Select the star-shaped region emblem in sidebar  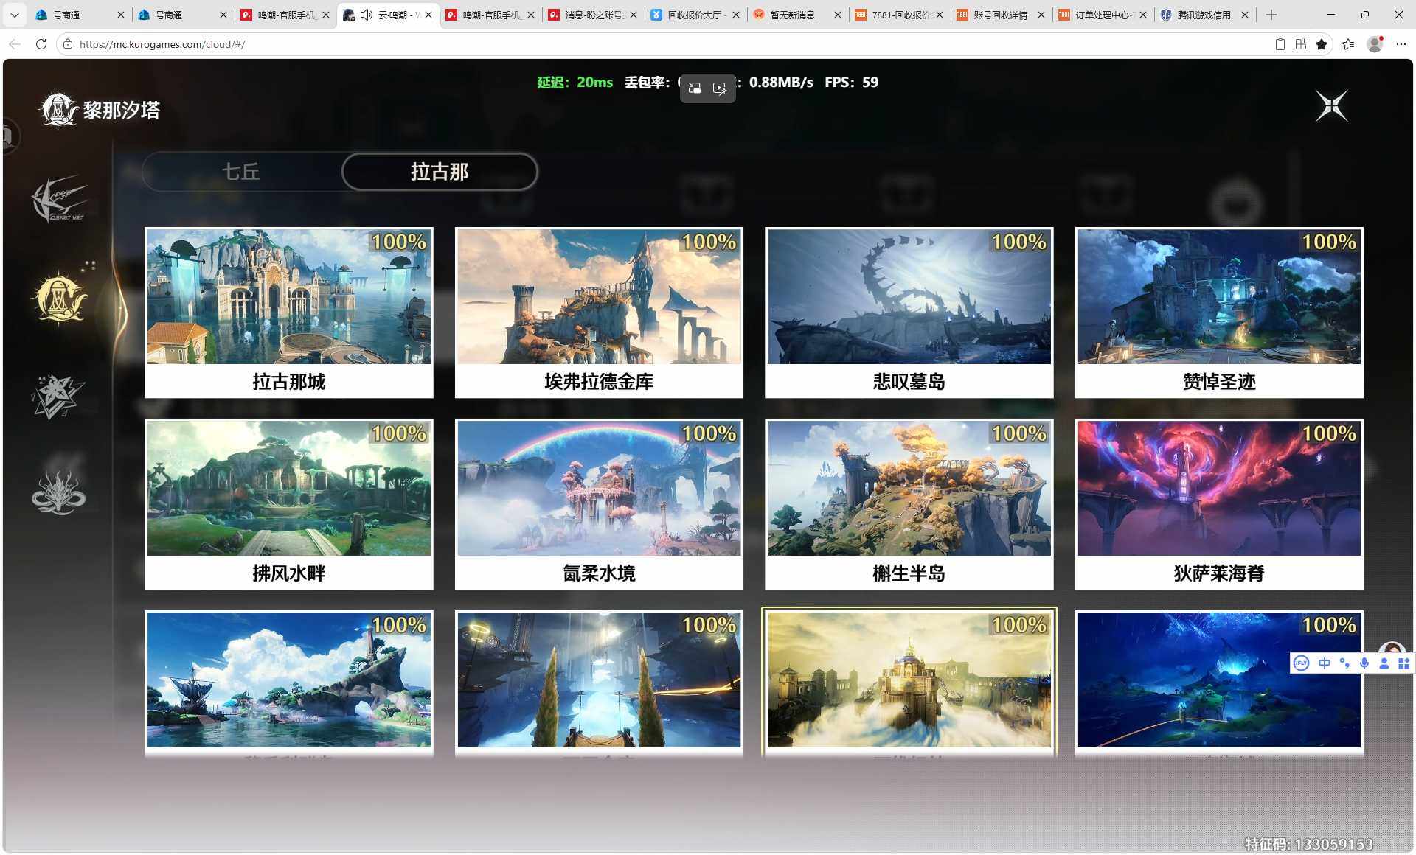click(58, 397)
